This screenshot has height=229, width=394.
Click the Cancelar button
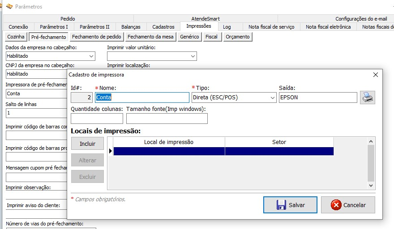(348, 205)
